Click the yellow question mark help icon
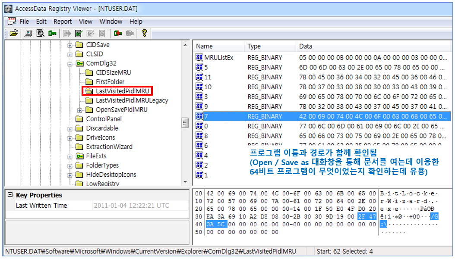455x259 pixels. coord(144,33)
